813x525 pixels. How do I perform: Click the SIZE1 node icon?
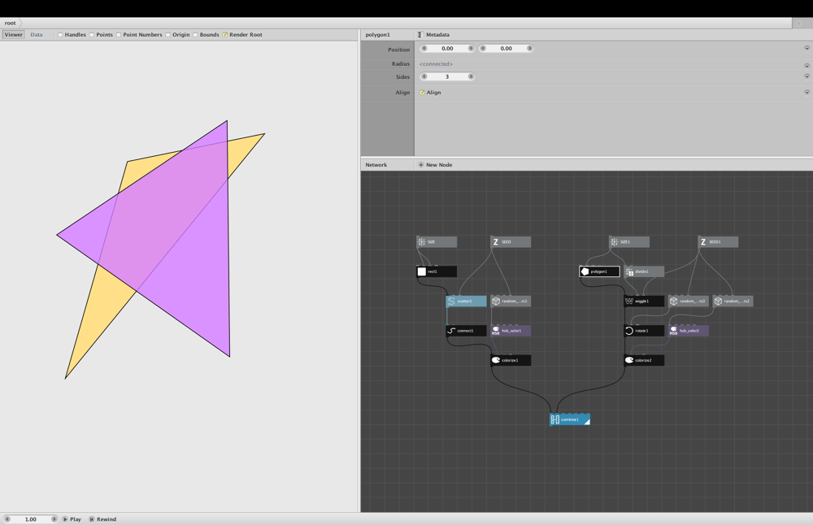[615, 242]
